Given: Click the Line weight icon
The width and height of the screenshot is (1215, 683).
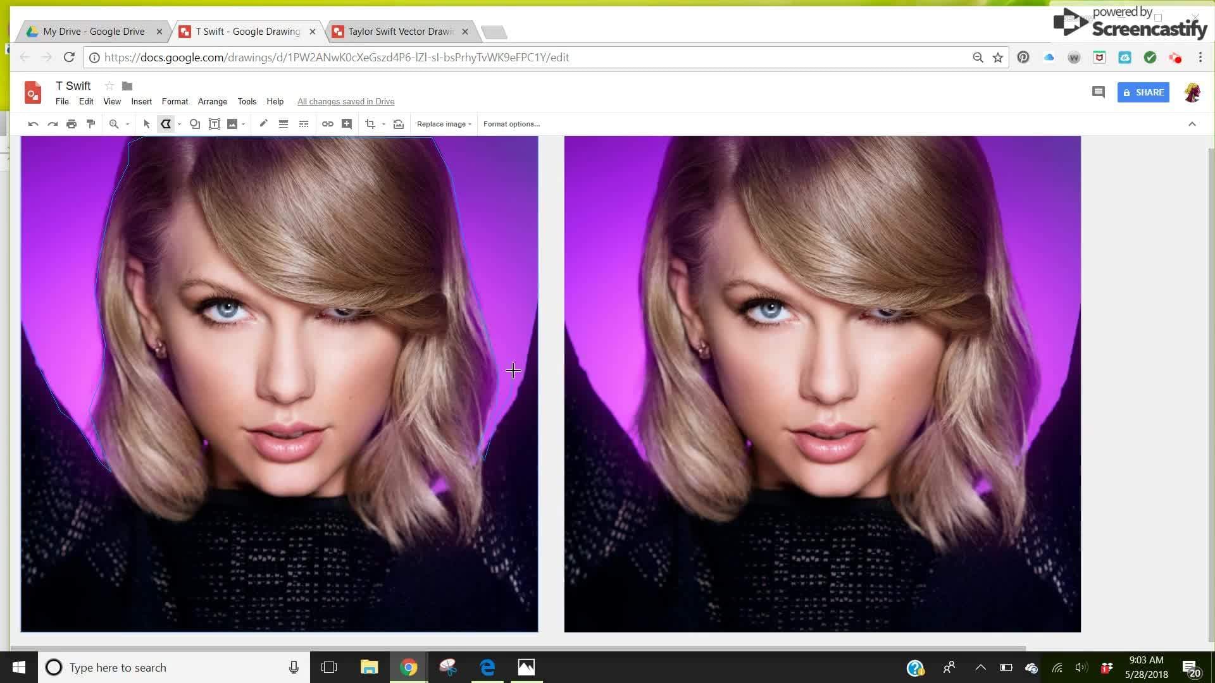Looking at the screenshot, I should (x=283, y=123).
